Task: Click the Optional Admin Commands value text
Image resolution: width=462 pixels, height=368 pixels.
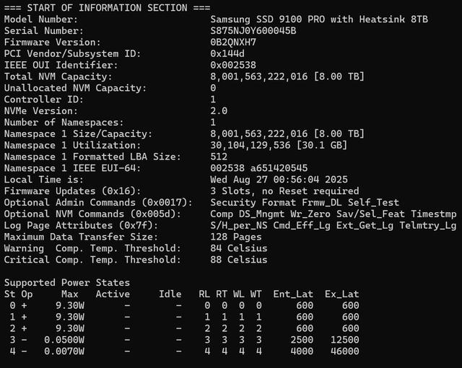Action: click(x=305, y=203)
